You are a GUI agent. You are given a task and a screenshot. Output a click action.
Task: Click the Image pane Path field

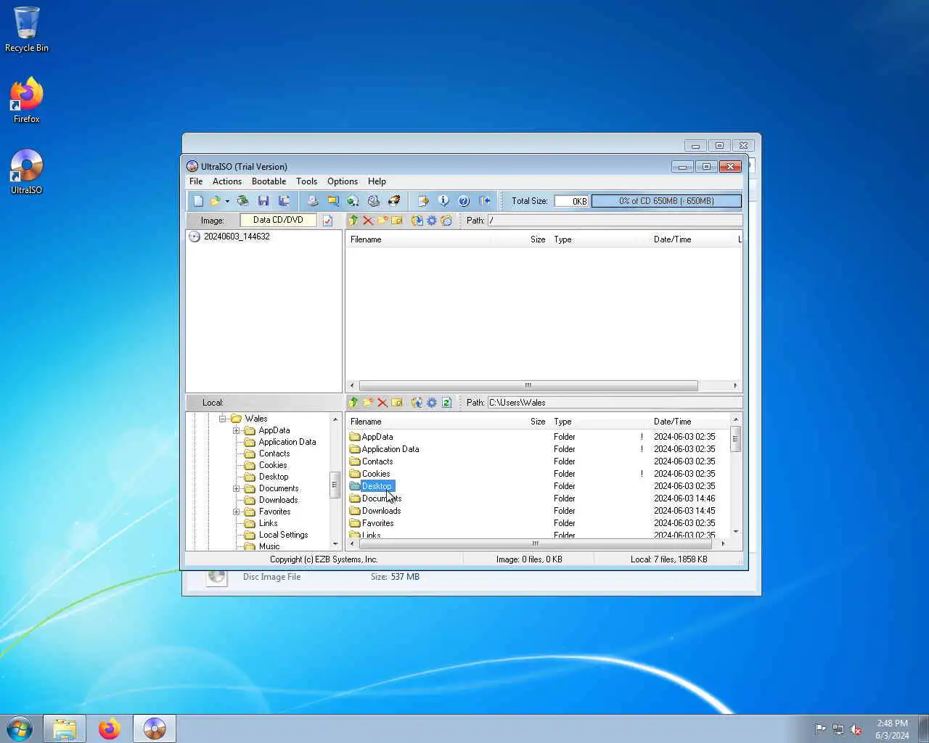pyautogui.click(x=615, y=221)
